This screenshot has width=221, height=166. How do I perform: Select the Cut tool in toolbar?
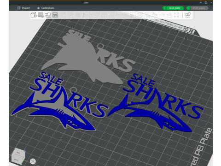point(118,15)
